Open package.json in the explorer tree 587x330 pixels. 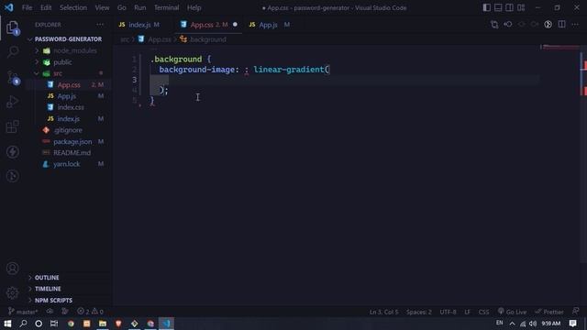[72, 141]
